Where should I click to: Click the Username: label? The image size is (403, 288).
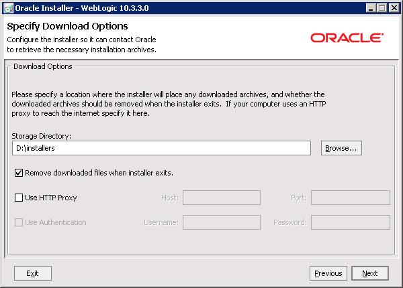[161, 222]
